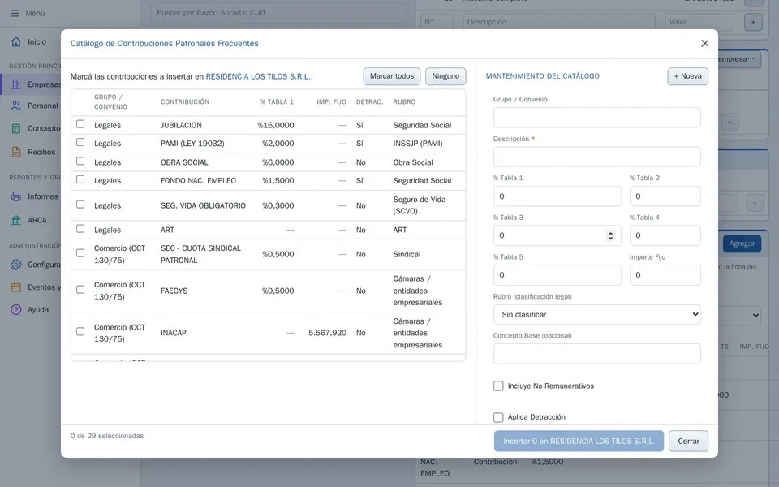Screen dimensions: 779x487
Task: Focus the Descripción field in catalog form
Action: pyautogui.click(x=597, y=157)
